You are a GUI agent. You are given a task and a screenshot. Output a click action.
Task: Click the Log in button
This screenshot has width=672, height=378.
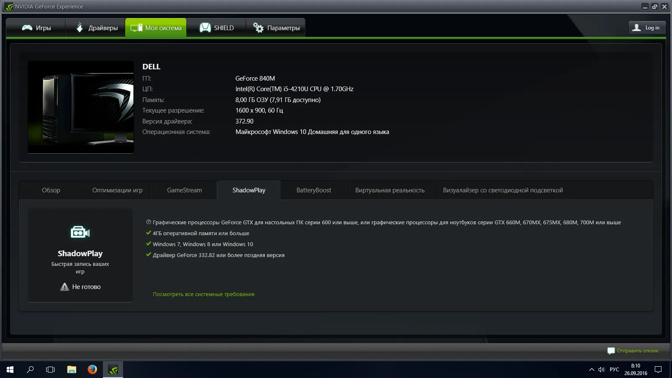coord(647,28)
